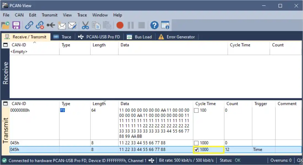
Task: Click the Cut scissors icon
Action: click(x=85, y=25)
